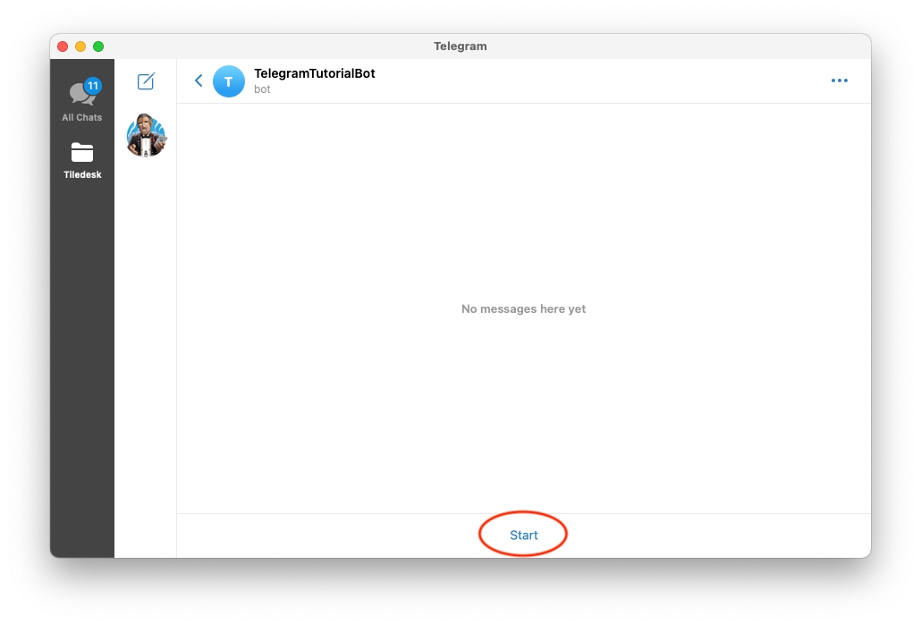Screen dimensions: 921x624
Task: Open the chat with the man avatar
Action: 147,136
